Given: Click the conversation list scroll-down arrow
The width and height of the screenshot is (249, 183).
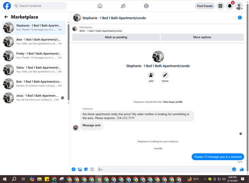Looking at the screenshot, I should pyautogui.click(x=68, y=103).
